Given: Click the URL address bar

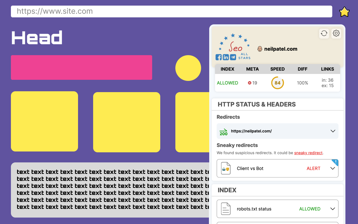Looking at the screenshot, I should click(171, 11).
